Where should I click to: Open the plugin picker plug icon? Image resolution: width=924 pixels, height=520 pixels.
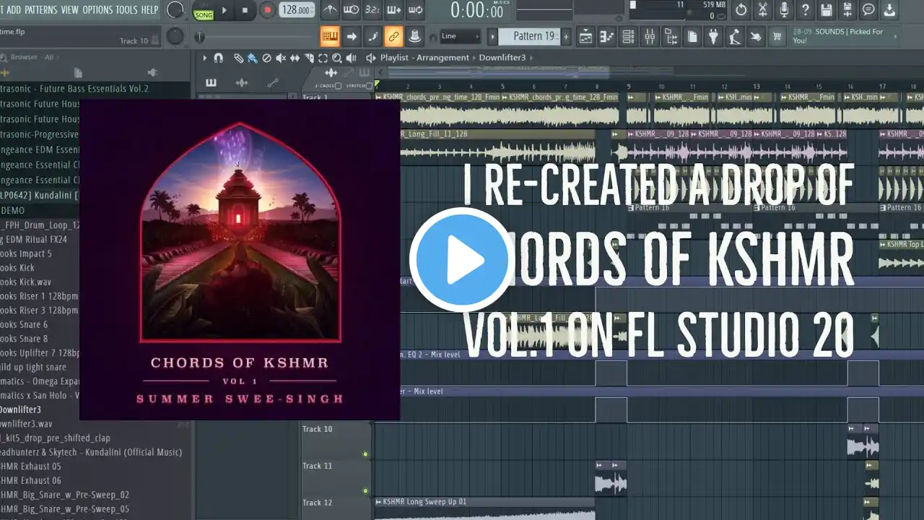coord(714,37)
